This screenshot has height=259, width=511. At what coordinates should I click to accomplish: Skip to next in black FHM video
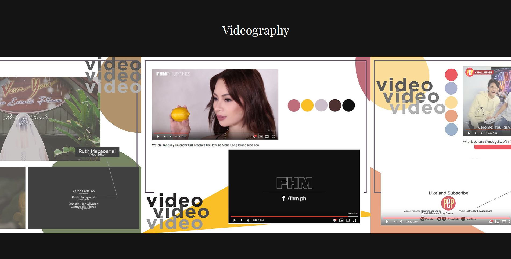coord(242,220)
